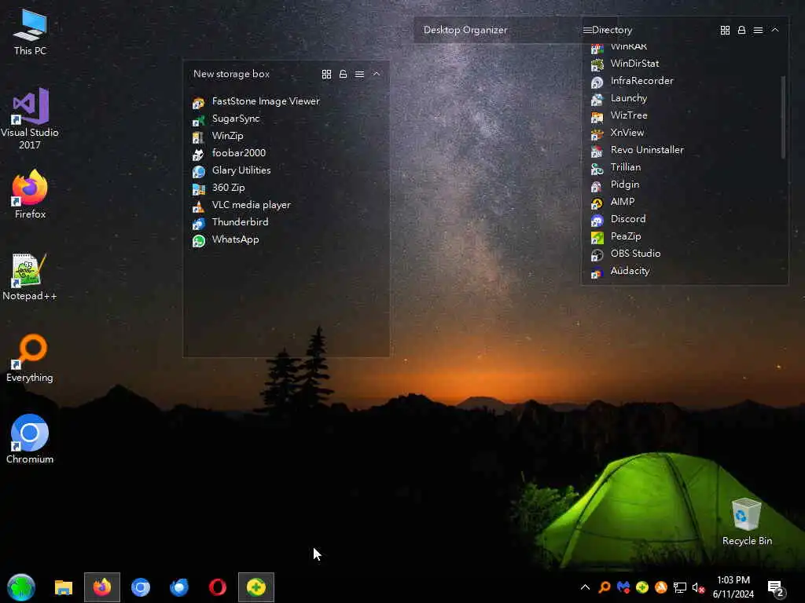The height and width of the screenshot is (603, 805).
Task: Select the 360 Zip icon
Action: point(198,188)
